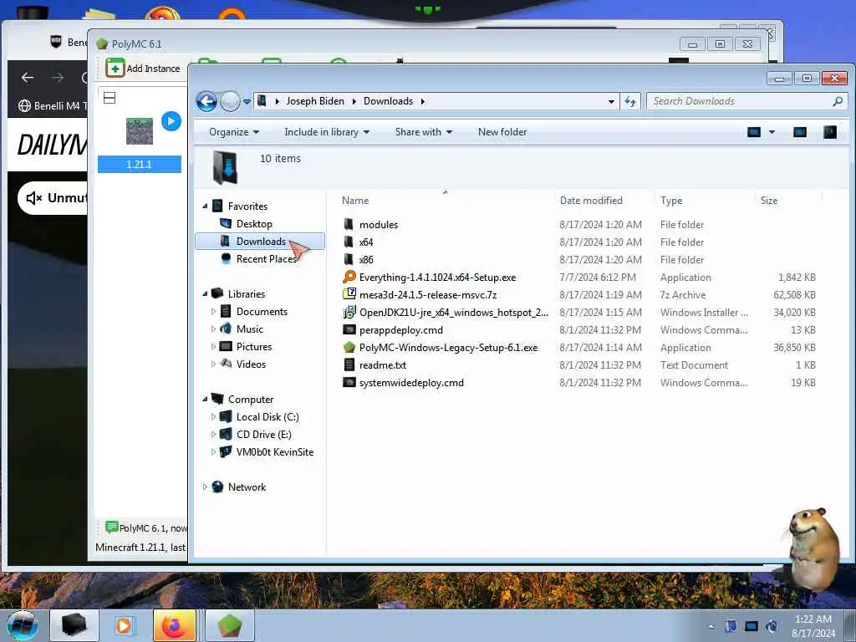Image resolution: width=856 pixels, height=642 pixels.
Task: Go back in the browser window
Action: click(28, 78)
